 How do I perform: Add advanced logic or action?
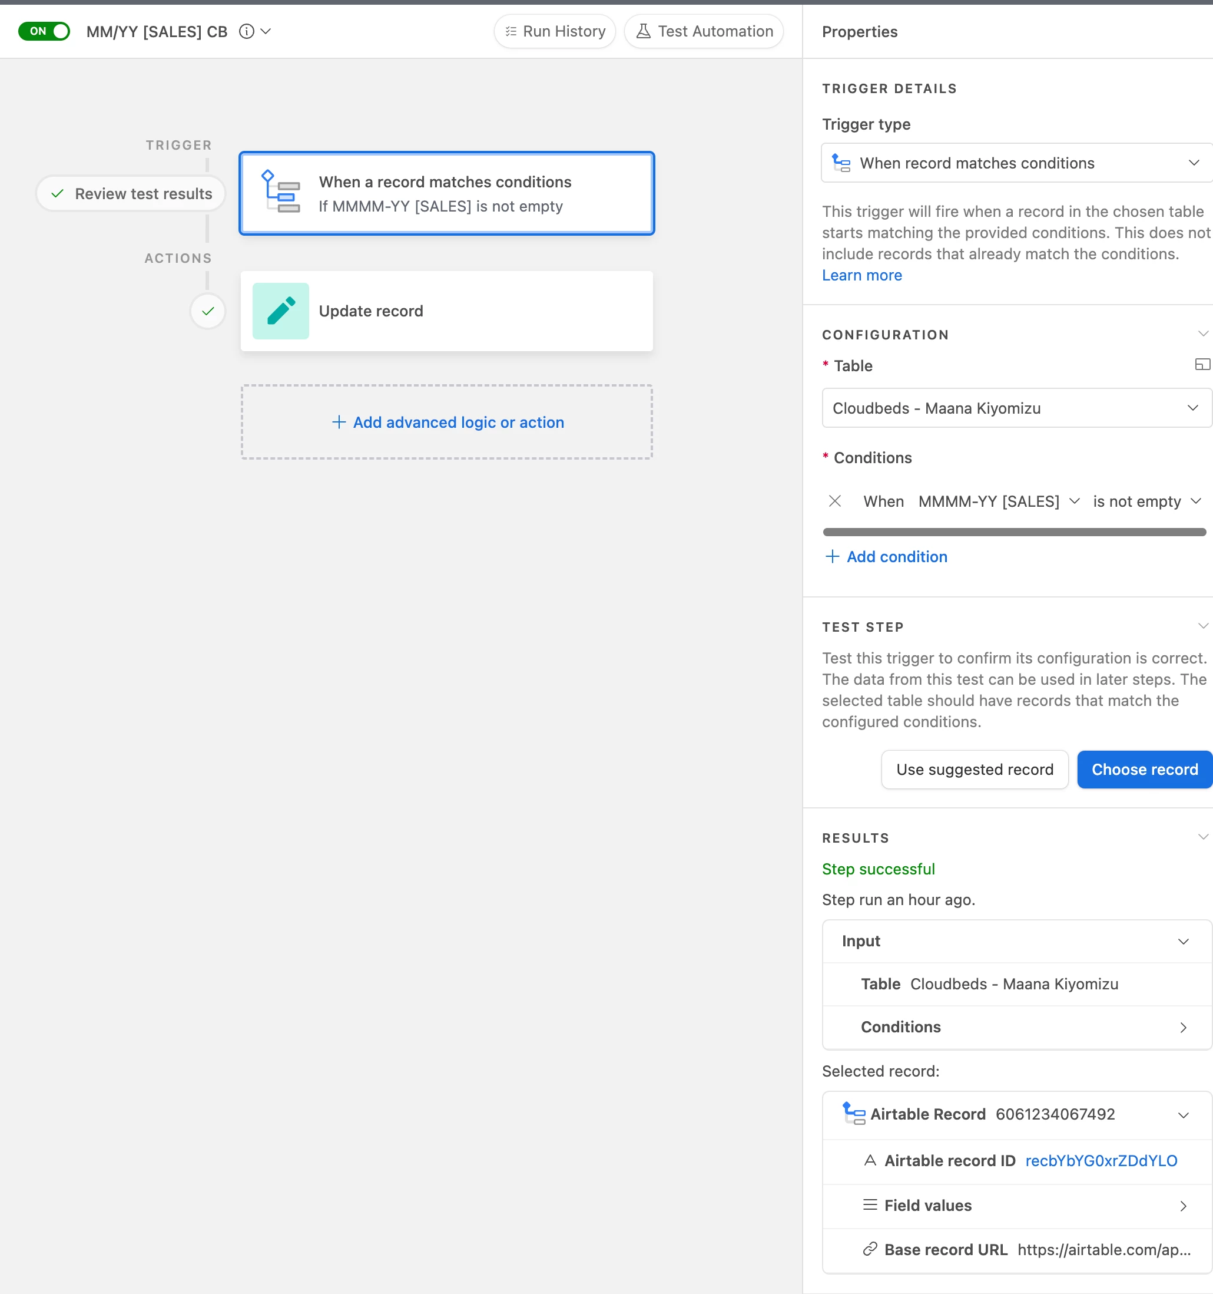pos(448,422)
